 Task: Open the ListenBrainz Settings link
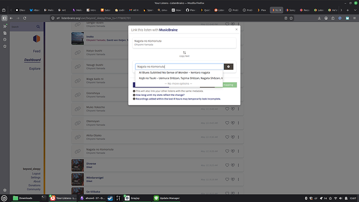pos(35,178)
